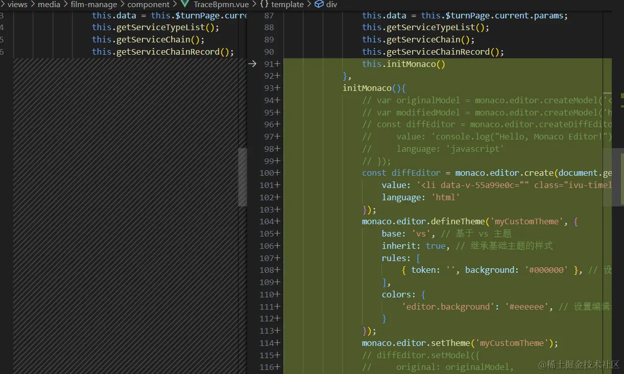Image resolution: width=624 pixels, height=374 pixels.
Task: Click the 'views' breadcrumb segment
Action: tap(17, 5)
